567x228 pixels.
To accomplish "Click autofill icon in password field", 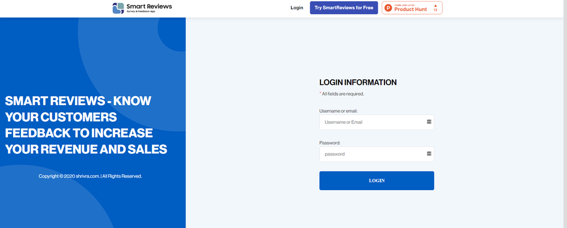I will (x=429, y=153).
